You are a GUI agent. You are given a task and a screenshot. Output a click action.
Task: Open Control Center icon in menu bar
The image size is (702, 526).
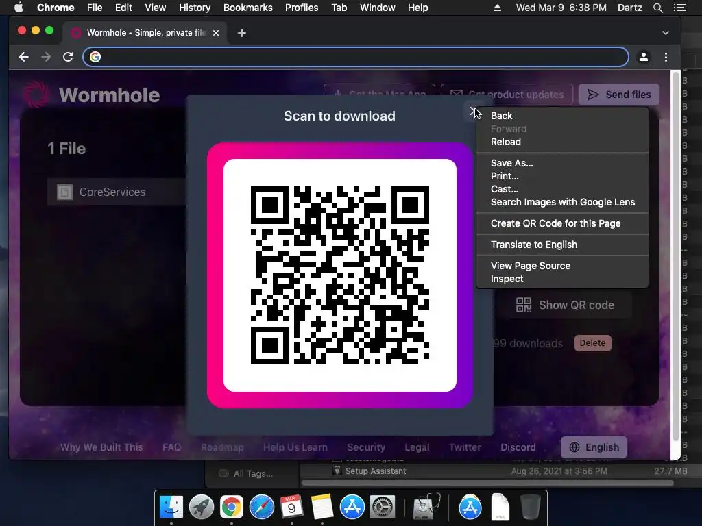click(x=679, y=8)
